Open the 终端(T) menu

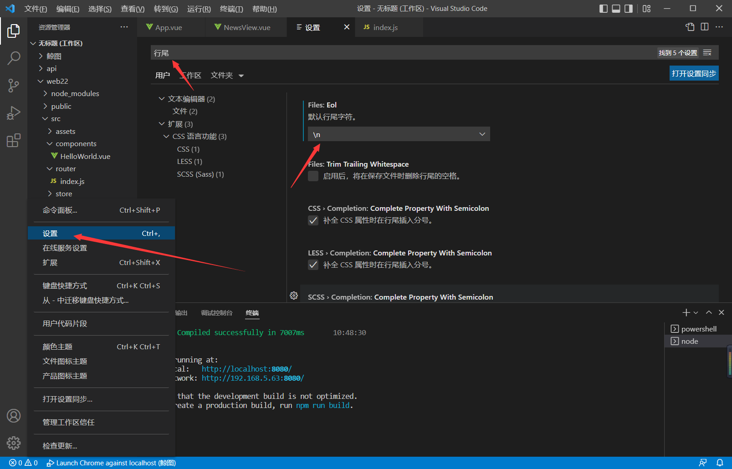point(231,9)
